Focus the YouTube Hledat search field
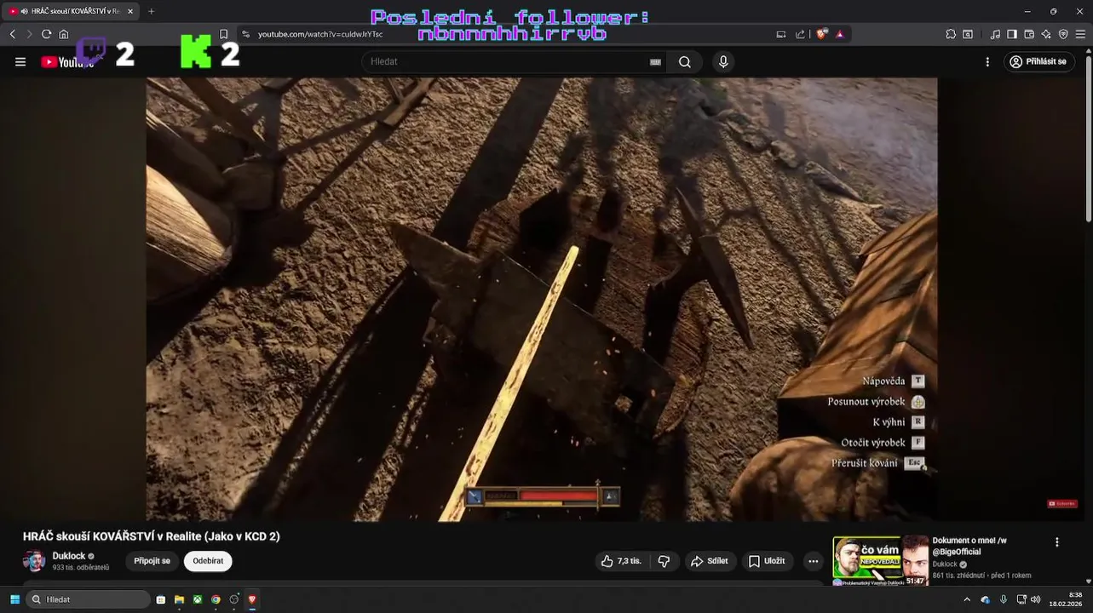The height and width of the screenshot is (613, 1093). click(507, 62)
